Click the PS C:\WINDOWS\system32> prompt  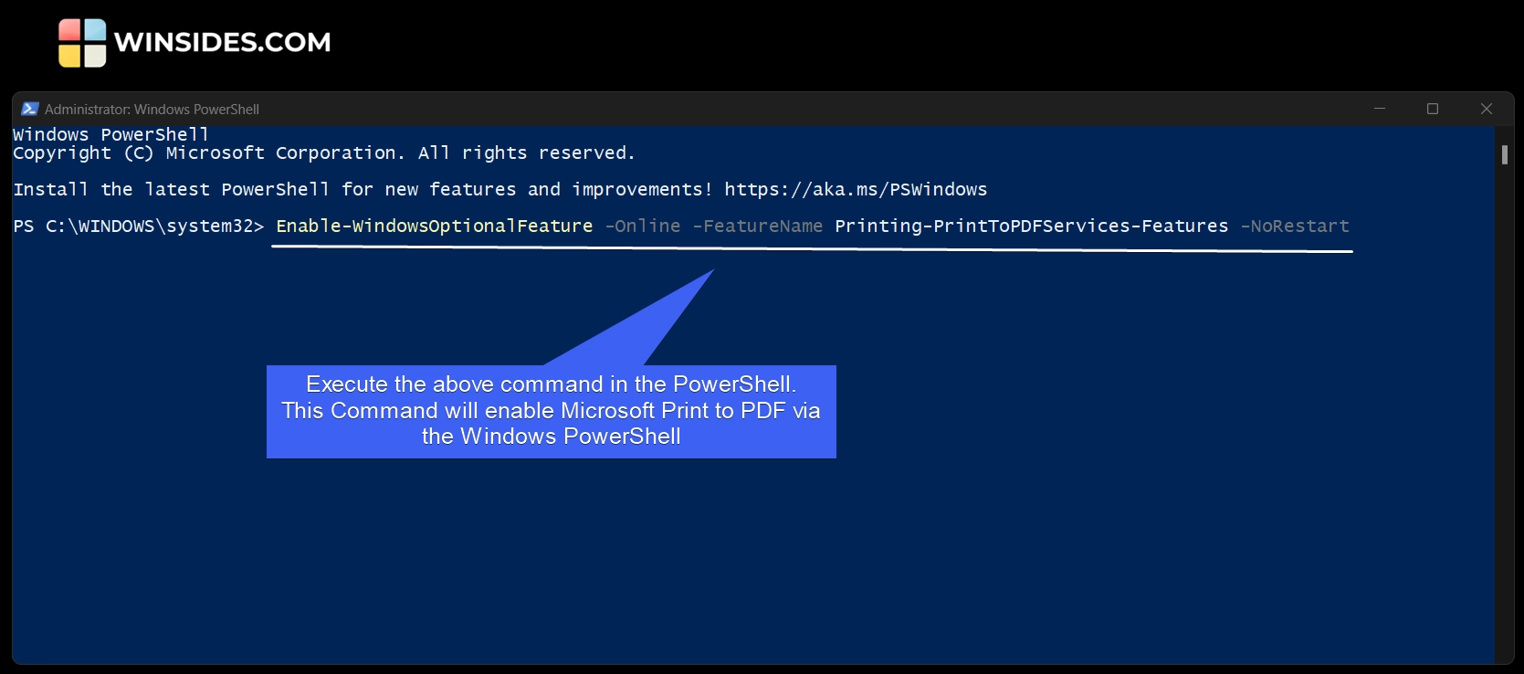138,226
